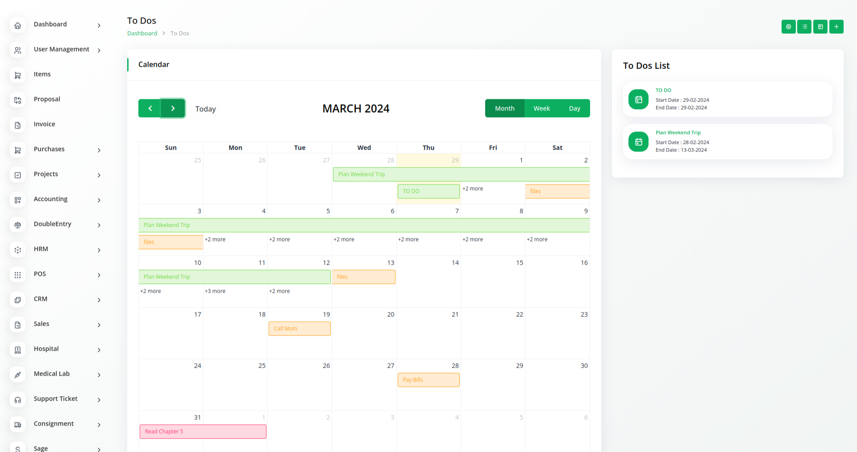Open the settings gear button in header
857x452 pixels.
[x=788, y=27]
